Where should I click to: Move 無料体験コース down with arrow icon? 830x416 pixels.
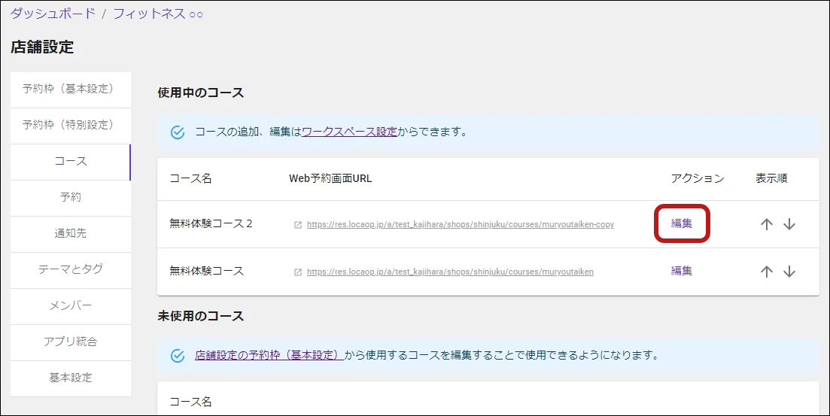pos(789,272)
